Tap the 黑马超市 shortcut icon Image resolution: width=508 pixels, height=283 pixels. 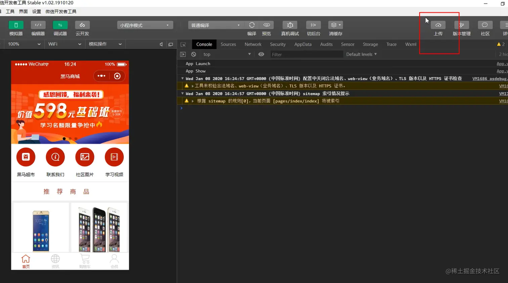(x=26, y=157)
